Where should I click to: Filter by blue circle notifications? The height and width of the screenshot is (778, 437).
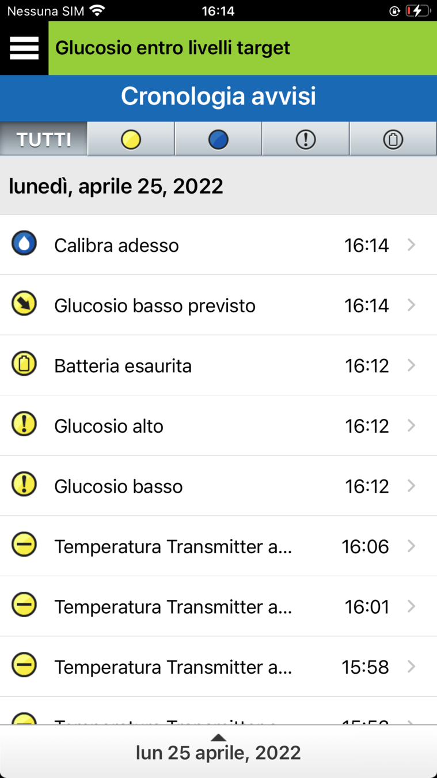[x=218, y=139]
